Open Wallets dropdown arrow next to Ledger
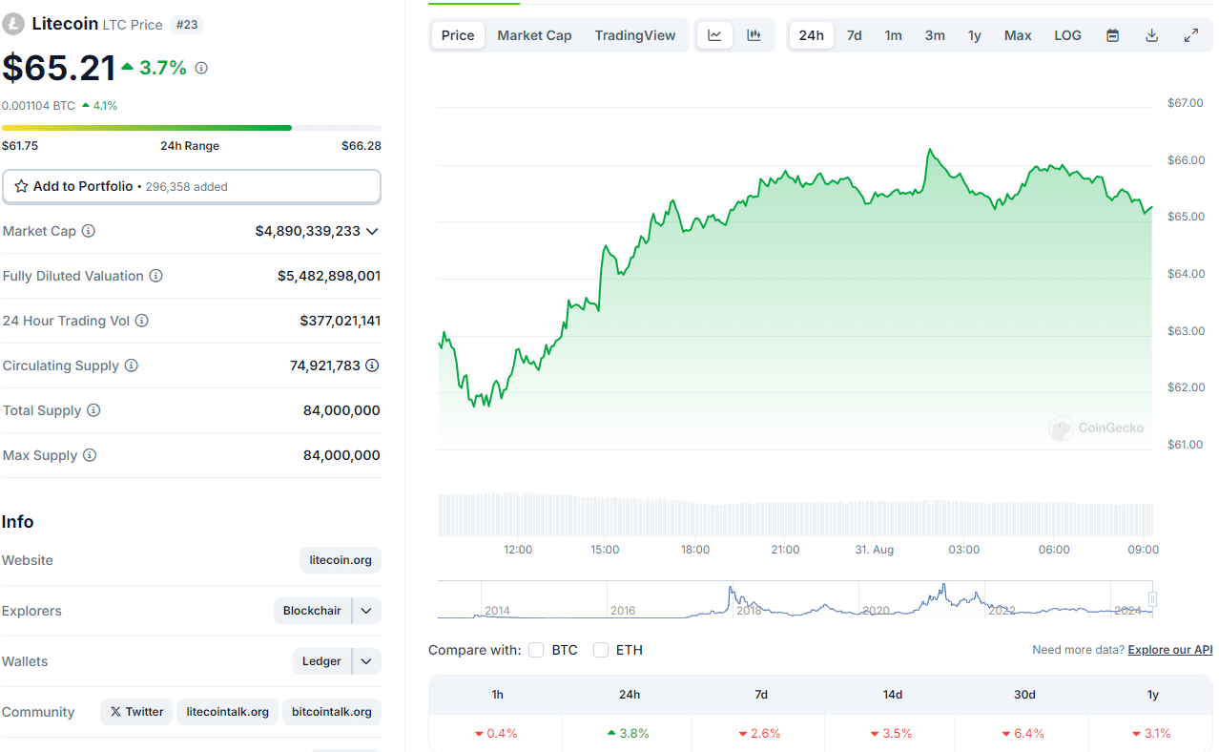 (x=366, y=661)
